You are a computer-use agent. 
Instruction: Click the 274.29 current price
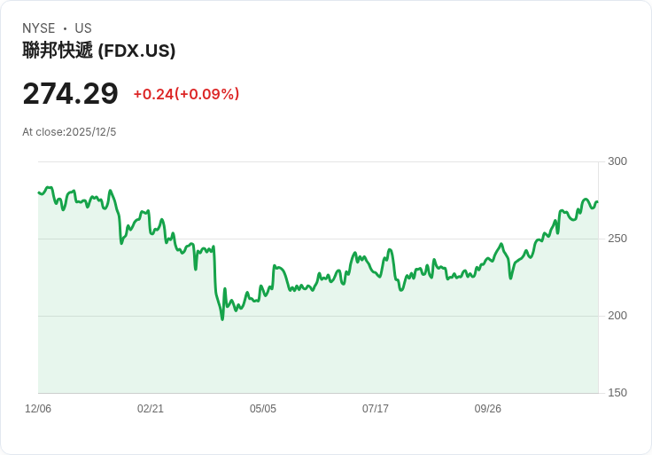(70, 94)
